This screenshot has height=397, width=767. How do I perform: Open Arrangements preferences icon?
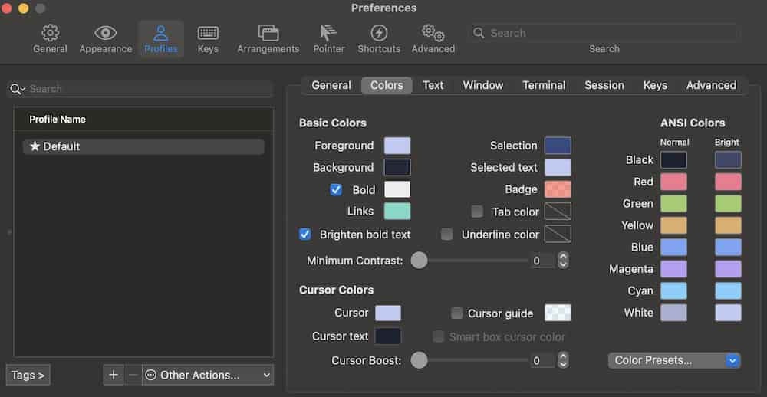[268, 33]
